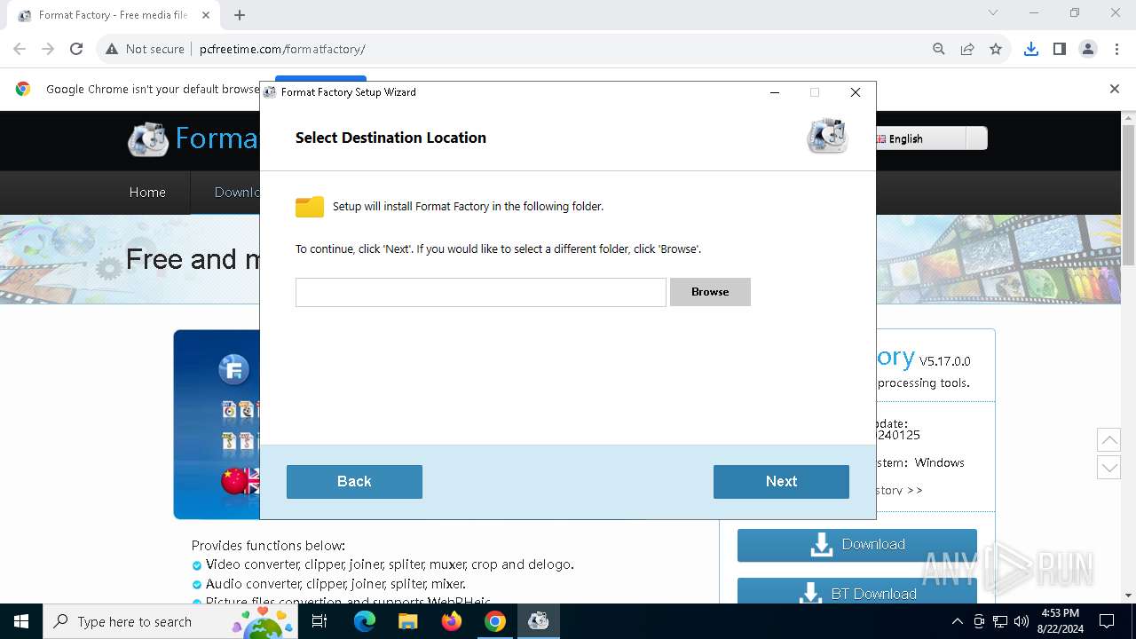1136x639 pixels.
Task: Open the Windows notification center
Action: click(1107, 621)
